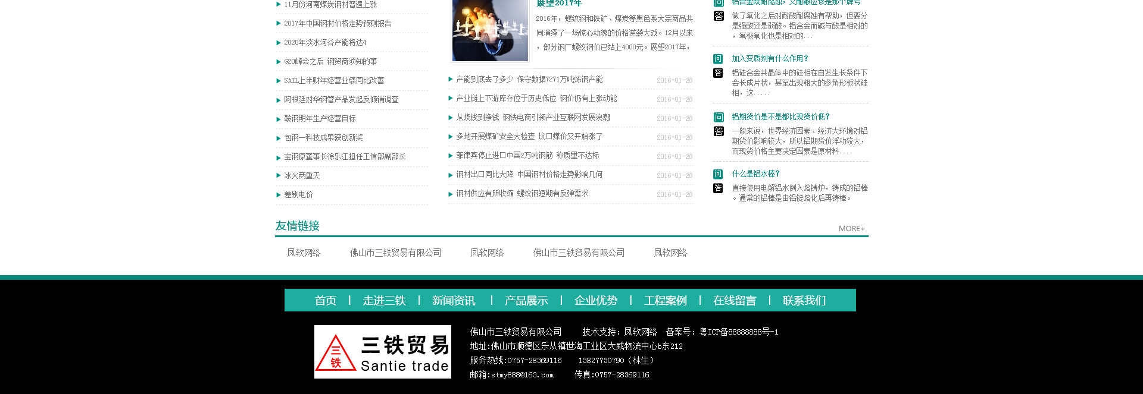
Task: Select 联系我们 in footer navigation
Action: [804, 301]
